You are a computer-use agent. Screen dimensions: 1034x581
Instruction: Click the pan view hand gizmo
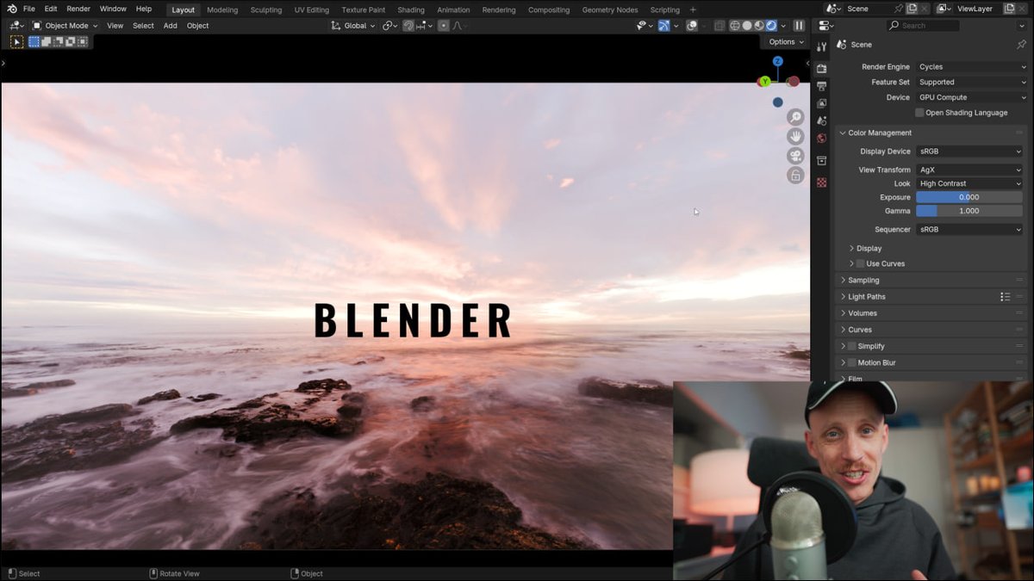(x=795, y=137)
